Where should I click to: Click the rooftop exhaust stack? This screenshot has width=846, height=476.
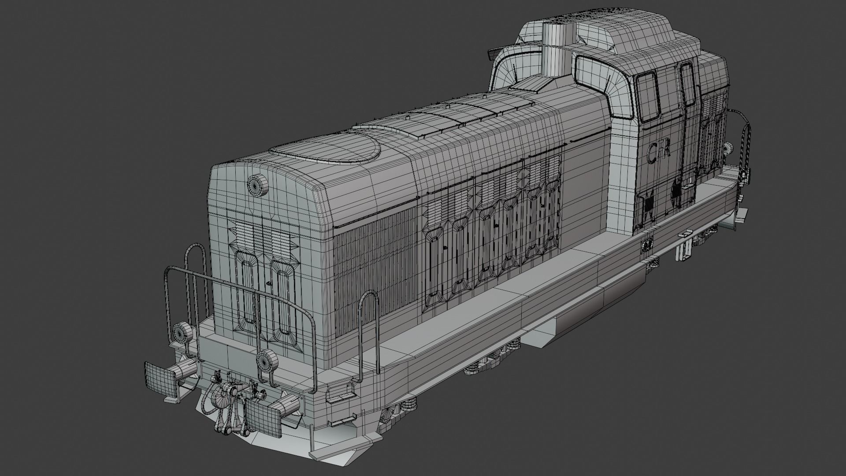552,40
